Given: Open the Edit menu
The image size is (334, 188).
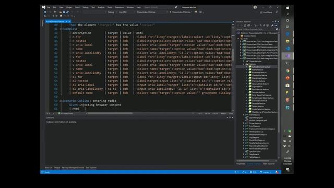Looking at the screenshot, I should [x=55, y=7].
